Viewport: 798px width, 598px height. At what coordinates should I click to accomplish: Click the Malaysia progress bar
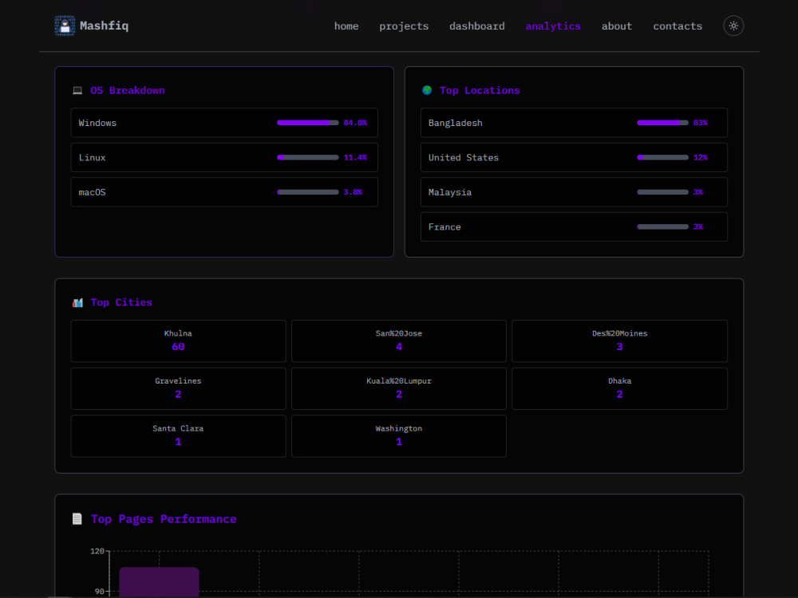(x=662, y=191)
